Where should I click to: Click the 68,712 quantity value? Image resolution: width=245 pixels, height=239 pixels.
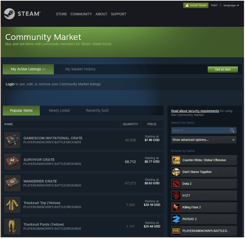(130, 162)
